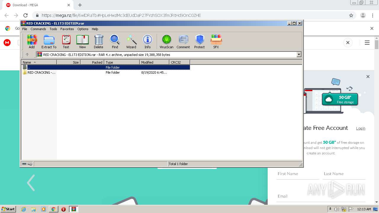This screenshot has width=379, height=213.
Task: Open the Wizard wand icon
Action: coord(131,41)
